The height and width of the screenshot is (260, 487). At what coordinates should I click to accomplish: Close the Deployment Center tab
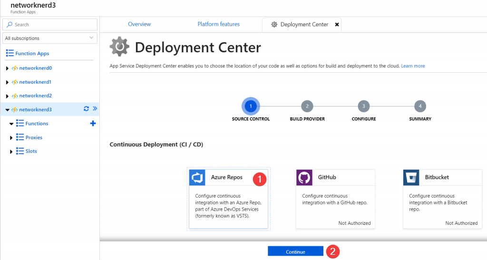pyautogui.click(x=337, y=25)
